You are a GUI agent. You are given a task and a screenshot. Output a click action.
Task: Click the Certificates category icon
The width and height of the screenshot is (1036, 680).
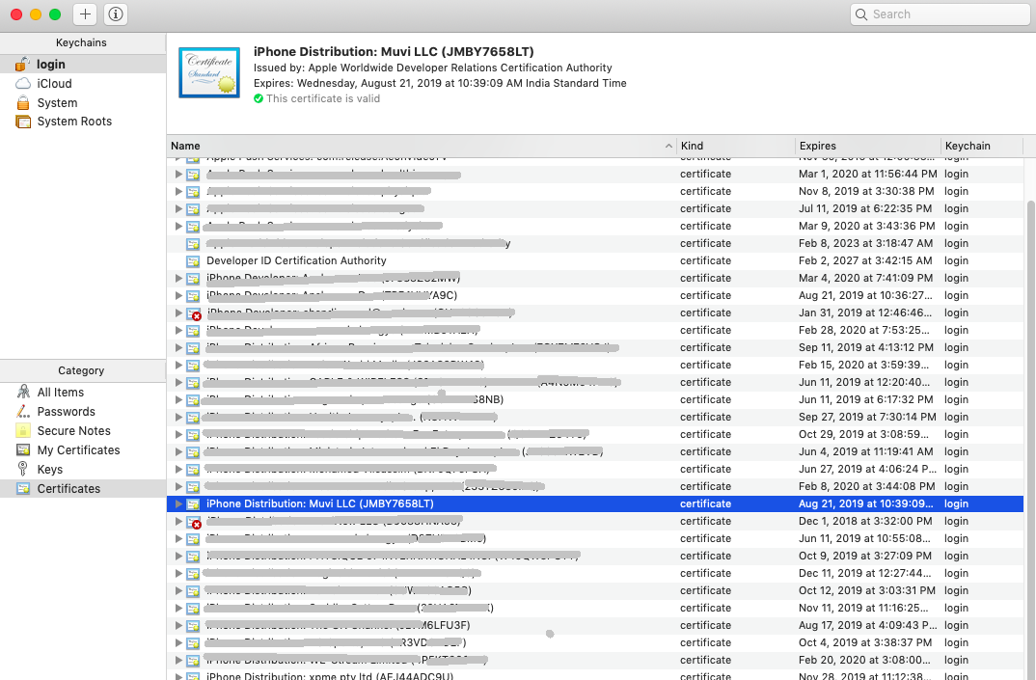coord(23,488)
